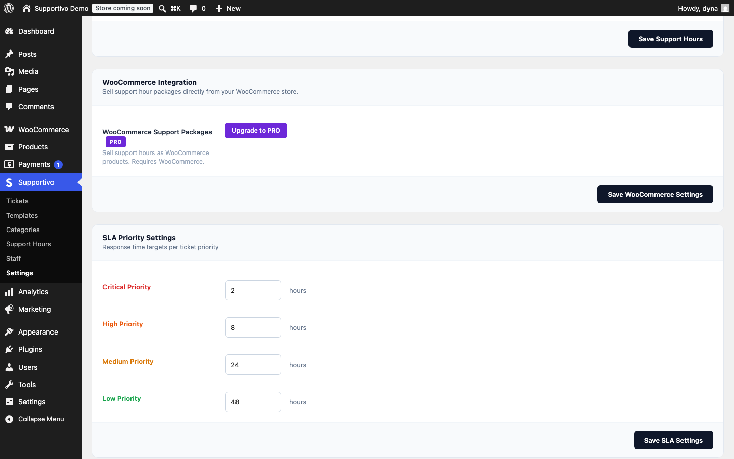Click the Products box icon

coord(9,147)
